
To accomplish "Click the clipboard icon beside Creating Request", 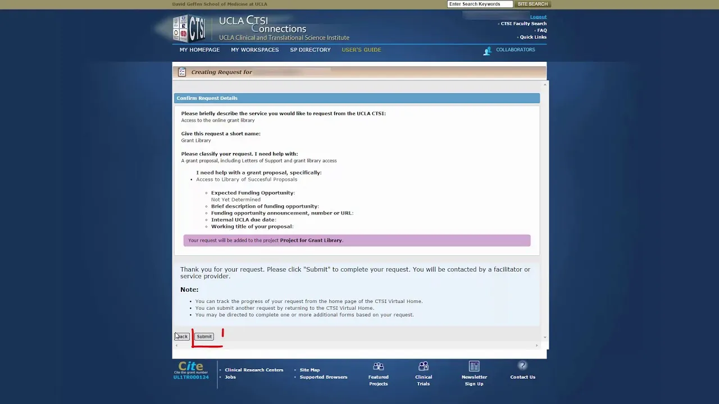I will pyautogui.click(x=182, y=72).
